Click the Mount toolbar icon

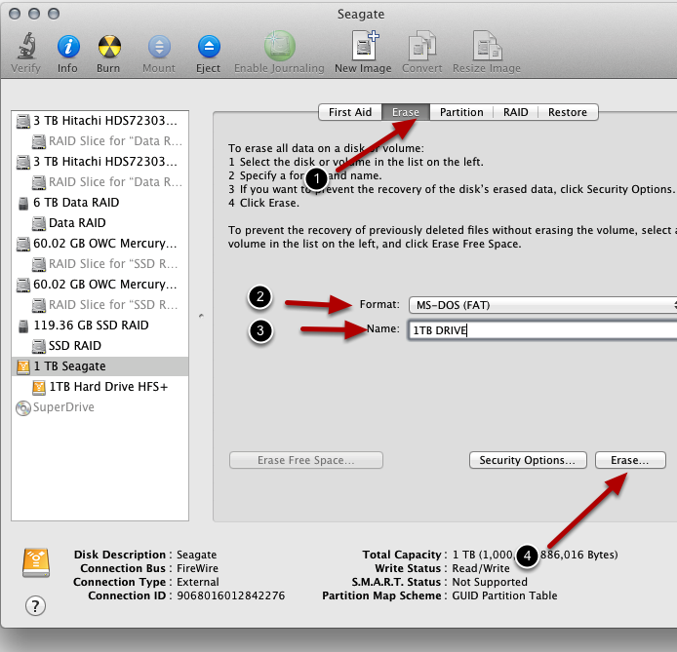coord(159,47)
